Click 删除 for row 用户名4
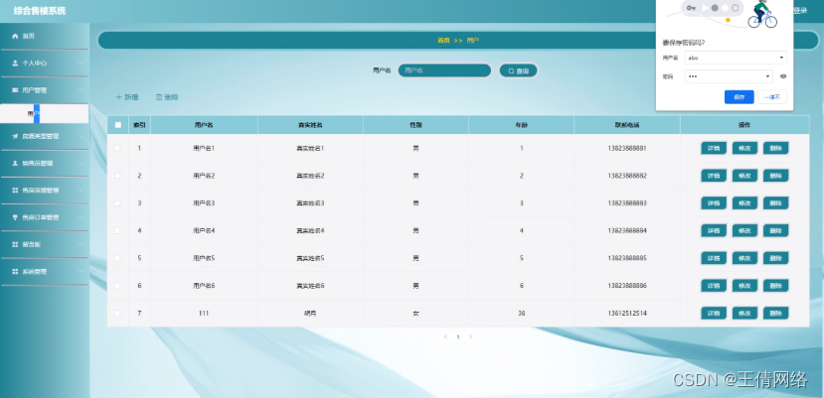 pos(775,230)
